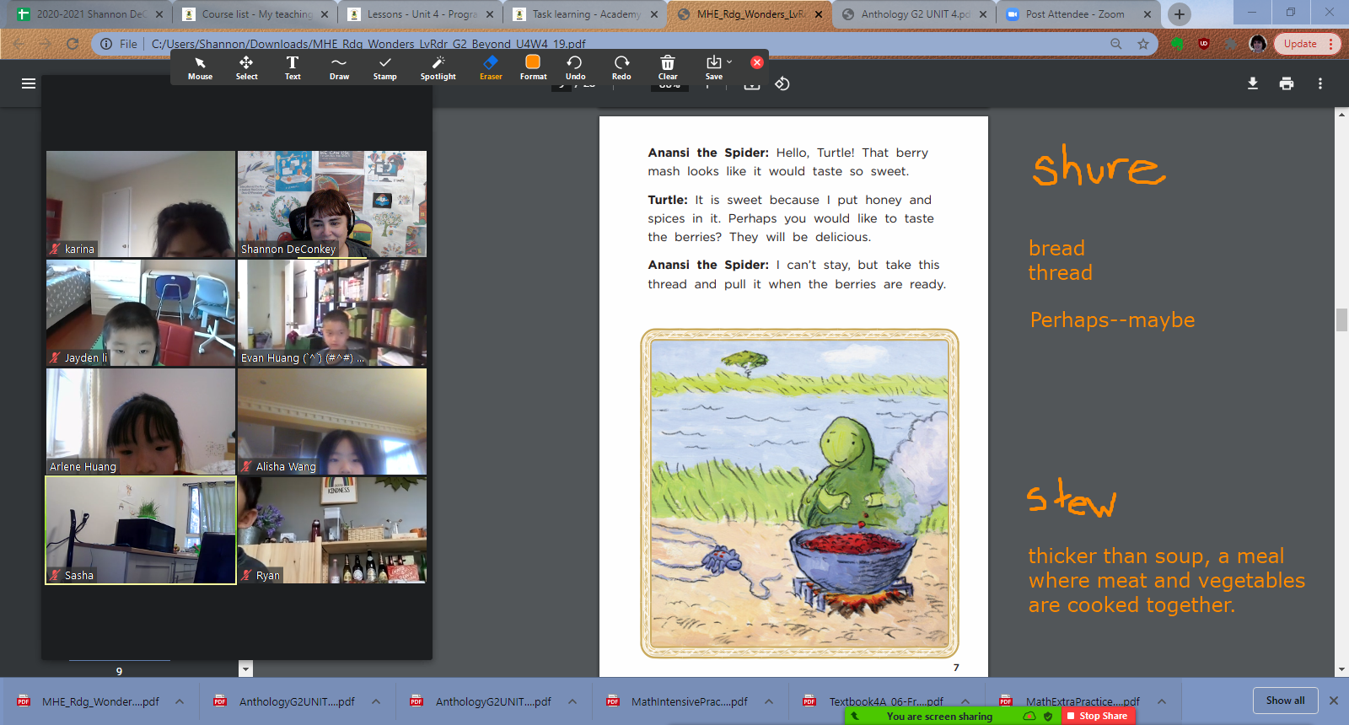Open the PDF viewer sidebar menu

click(29, 83)
